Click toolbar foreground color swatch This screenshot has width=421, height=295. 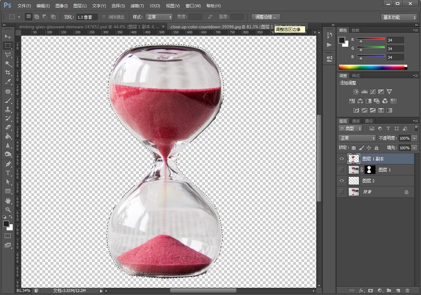tap(6, 224)
